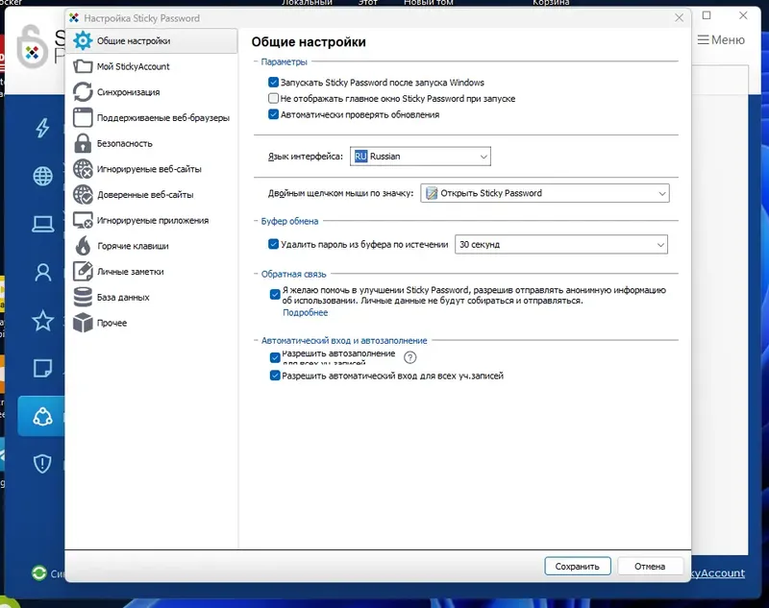Select Мой StickyAccount settings section
The width and height of the screenshot is (769, 608).
point(152,66)
